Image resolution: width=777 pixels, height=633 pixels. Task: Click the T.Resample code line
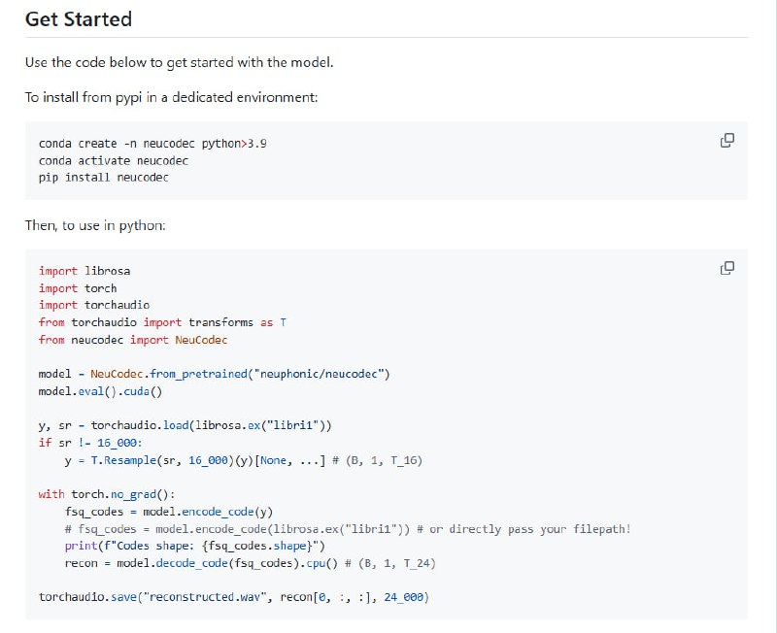click(x=243, y=460)
